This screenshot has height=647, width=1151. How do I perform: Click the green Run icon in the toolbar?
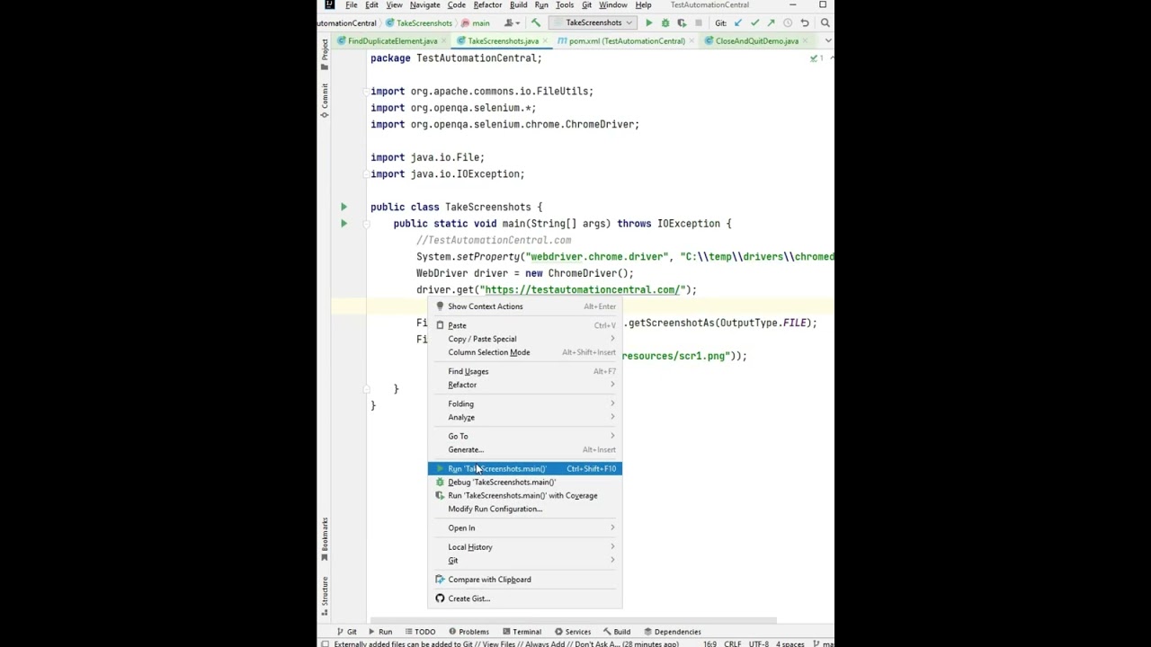tap(648, 23)
